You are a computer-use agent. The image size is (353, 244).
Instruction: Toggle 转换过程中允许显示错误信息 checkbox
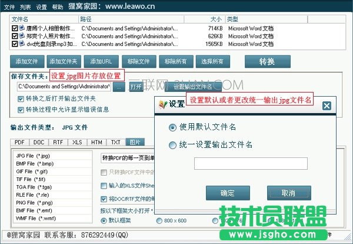(21, 110)
